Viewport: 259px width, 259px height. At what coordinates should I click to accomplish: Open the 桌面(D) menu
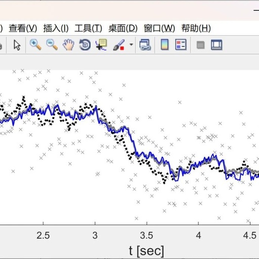[123, 28]
